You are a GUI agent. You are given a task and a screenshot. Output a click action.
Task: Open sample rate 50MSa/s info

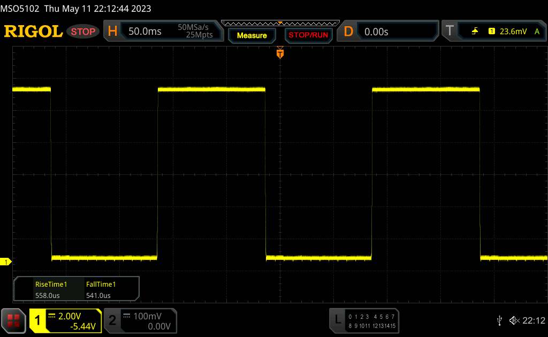click(x=193, y=27)
